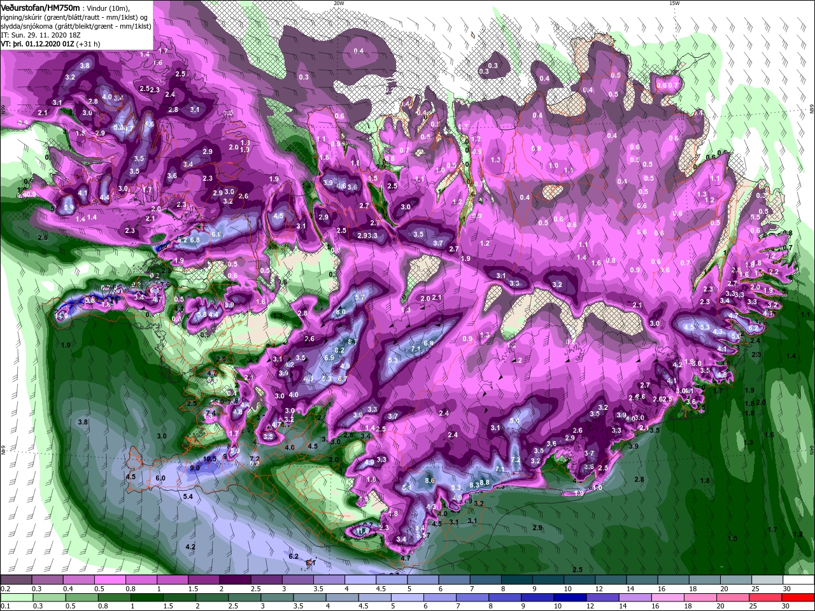
Task: Click the 'rigning/skúrir' legend description line
Action: (73, 17)
